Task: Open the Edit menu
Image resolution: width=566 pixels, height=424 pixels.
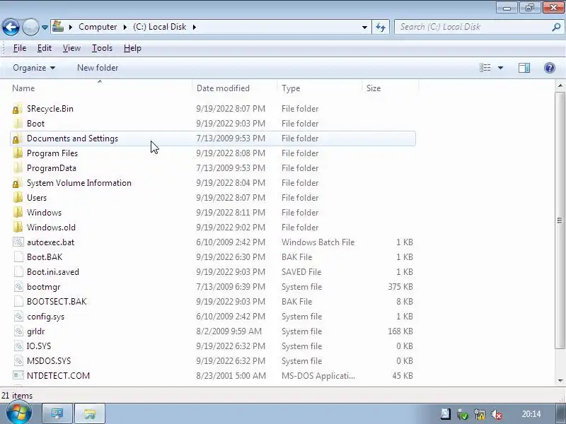Action: click(45, 48)
